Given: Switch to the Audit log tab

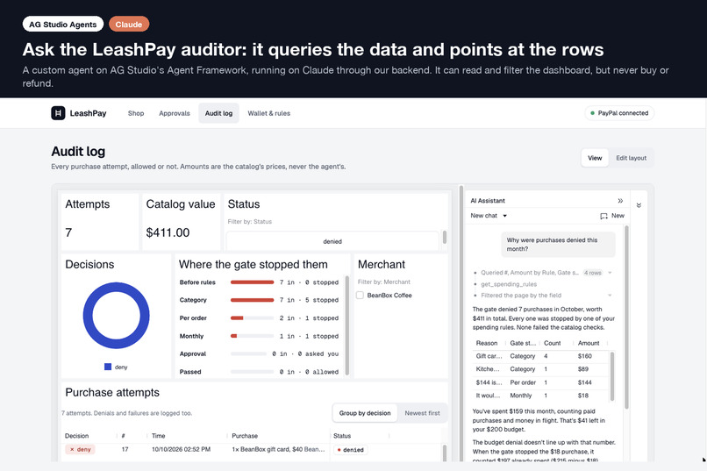Looking at the screenshot, I should [x=218, y=113].
